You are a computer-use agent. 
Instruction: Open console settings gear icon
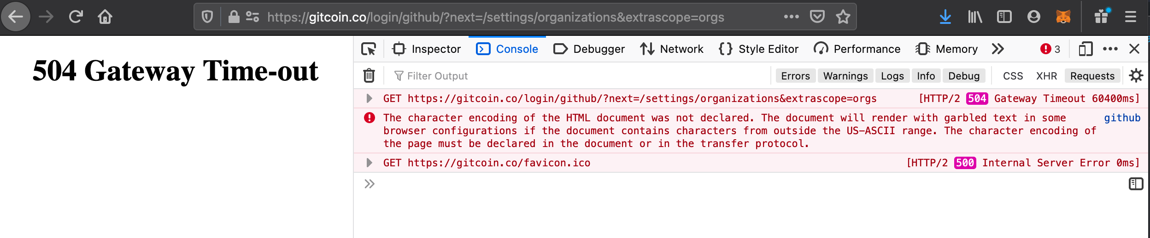click(1136, 76)
